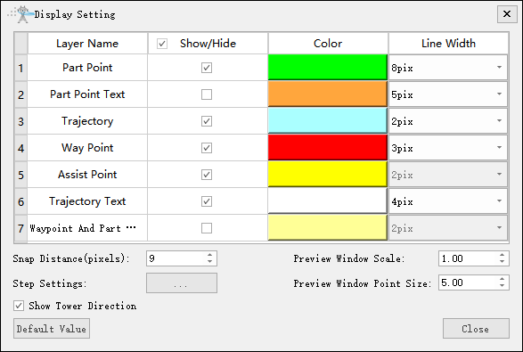Open Part Point line width dropdown
The image size is (523, 352).
pos(448,68)
